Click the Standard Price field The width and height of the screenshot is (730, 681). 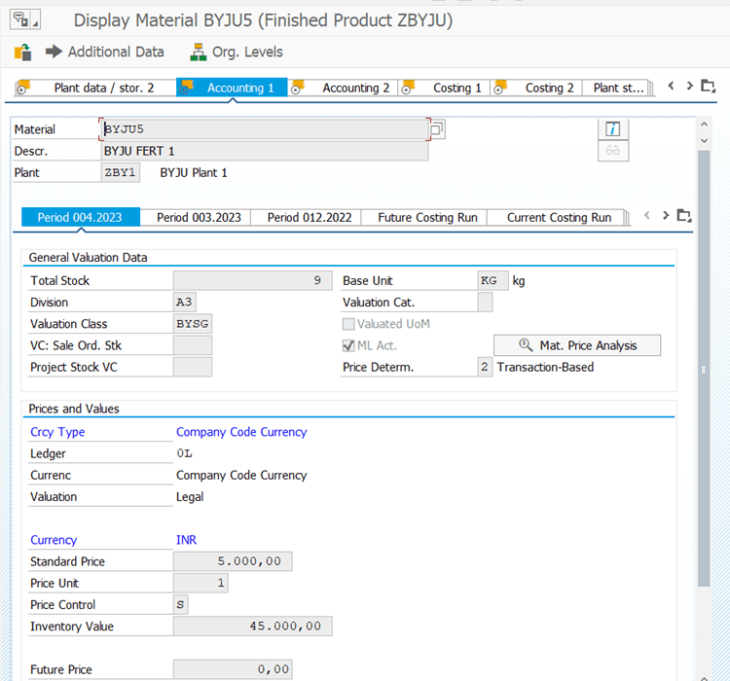[233, 561]
